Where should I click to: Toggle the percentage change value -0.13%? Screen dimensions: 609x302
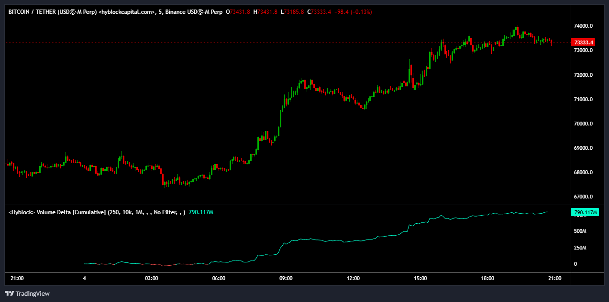tap(362, 12)
